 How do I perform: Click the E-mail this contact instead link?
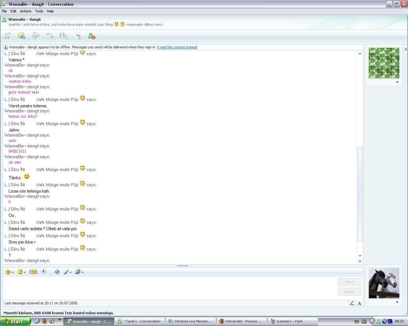coord(177,47)
